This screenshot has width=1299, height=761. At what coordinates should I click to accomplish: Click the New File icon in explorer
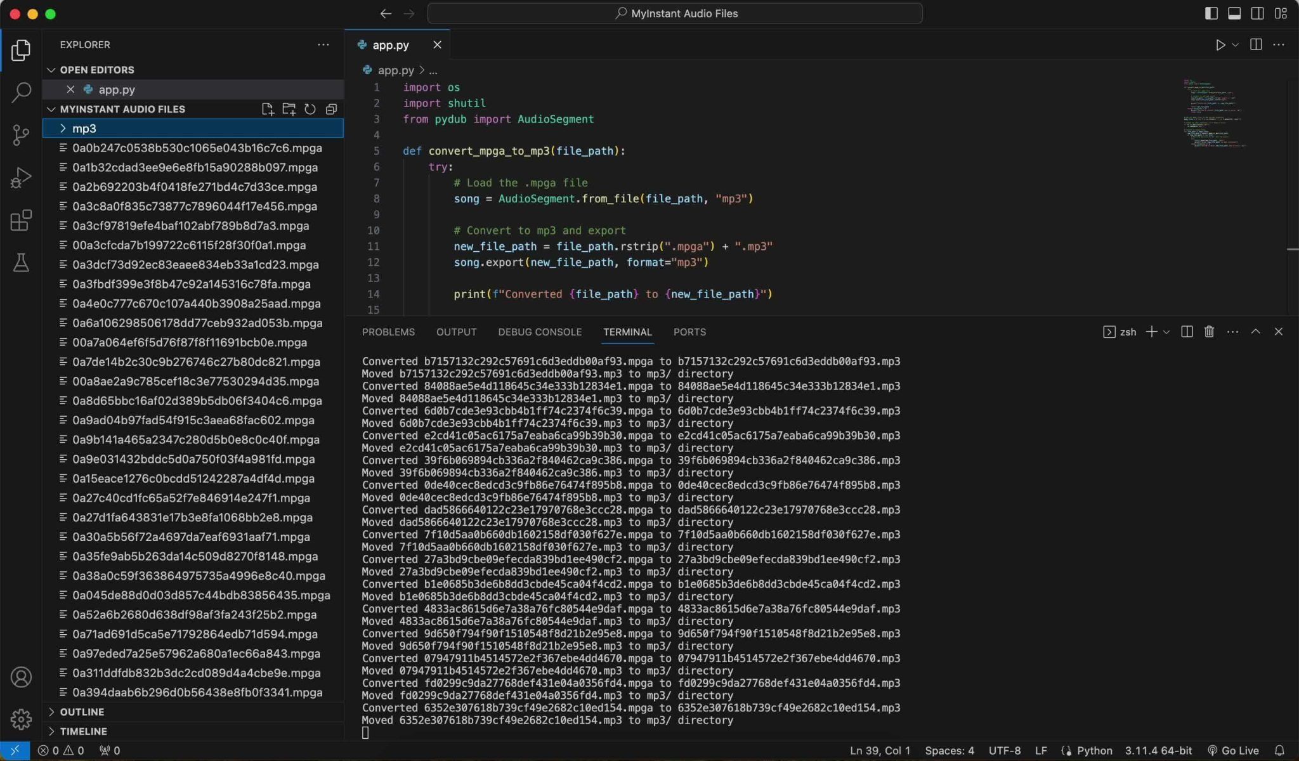click(x=268, y=109)
